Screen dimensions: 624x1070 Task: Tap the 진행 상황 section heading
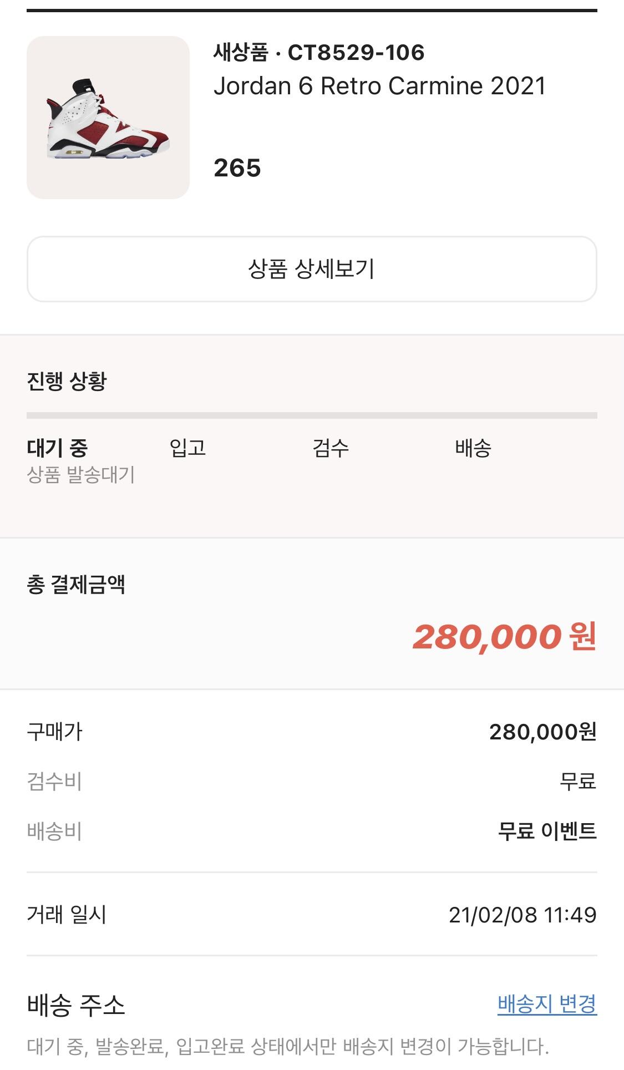tap(67, 381)
